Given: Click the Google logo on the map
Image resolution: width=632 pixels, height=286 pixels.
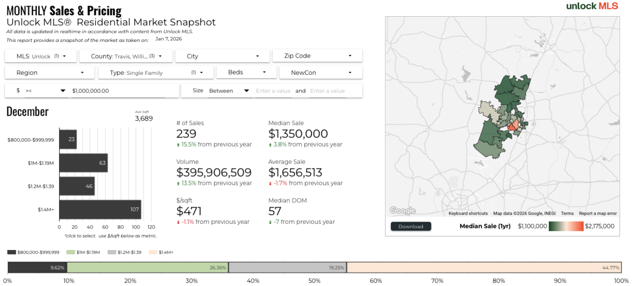Looking at the screenshot, I should click(x=402, y=210).
